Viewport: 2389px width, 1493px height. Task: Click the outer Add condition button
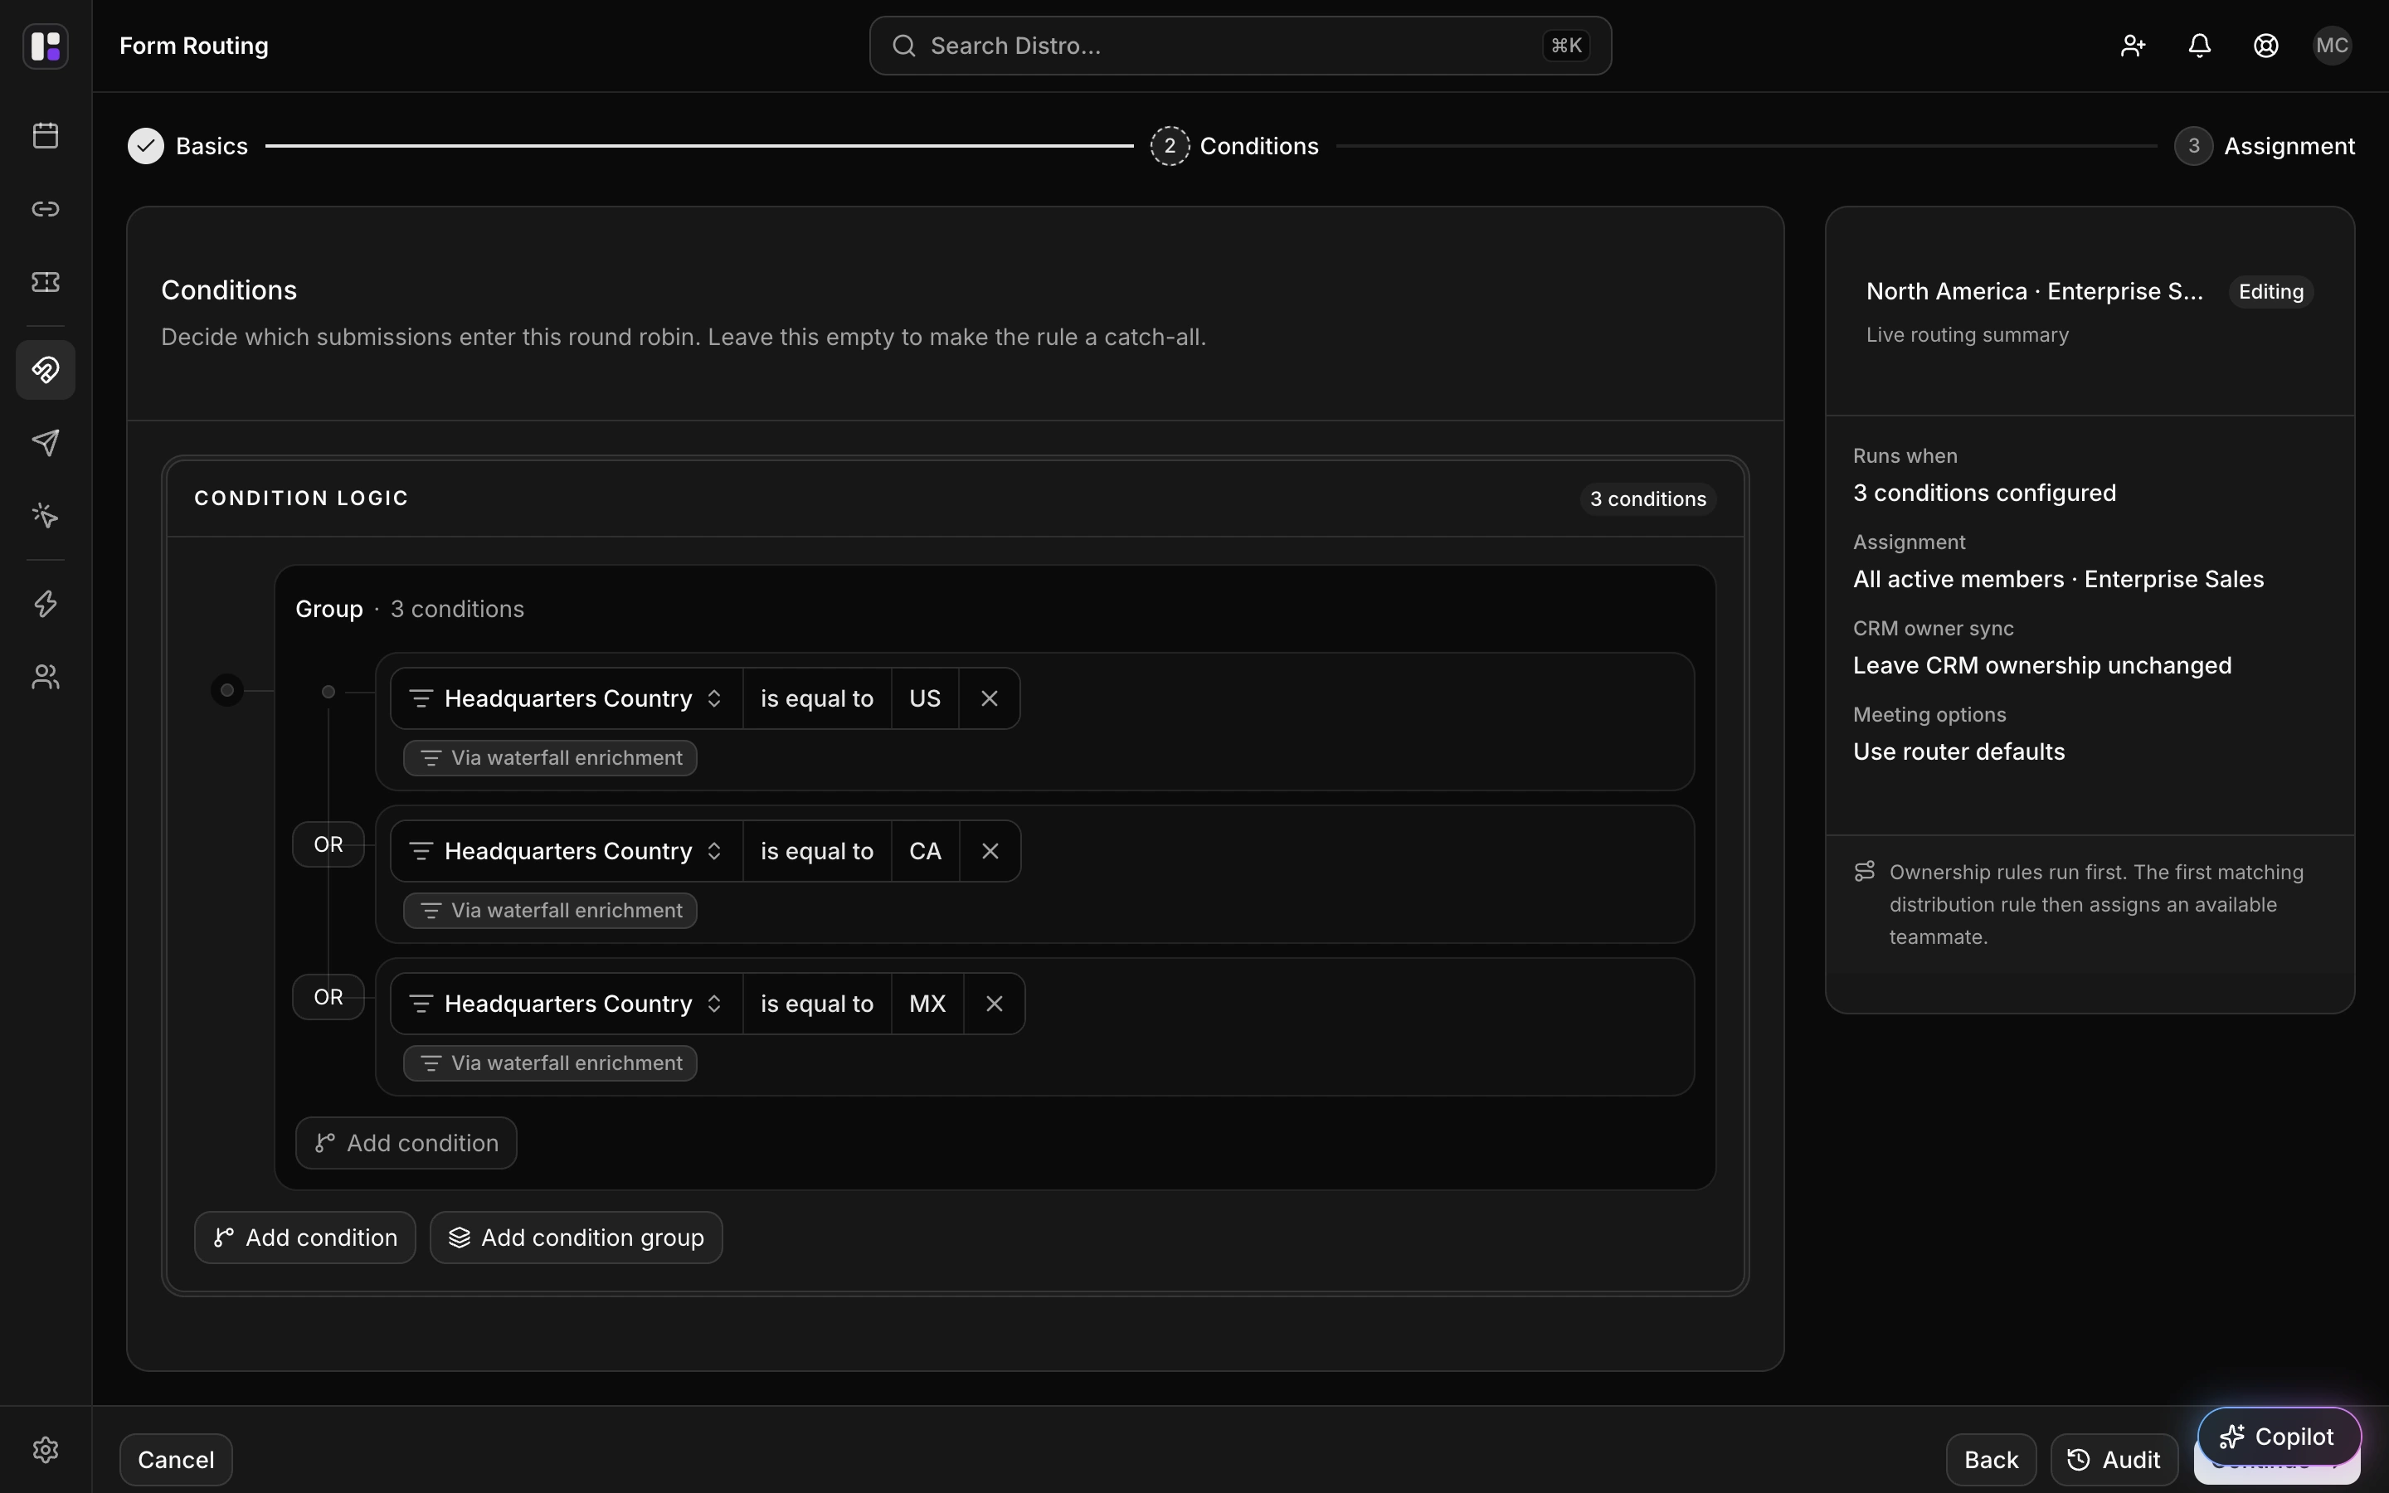click(305, 1238)
